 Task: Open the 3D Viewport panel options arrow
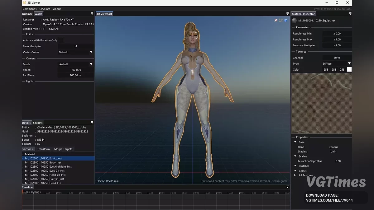tap(287, 14)
